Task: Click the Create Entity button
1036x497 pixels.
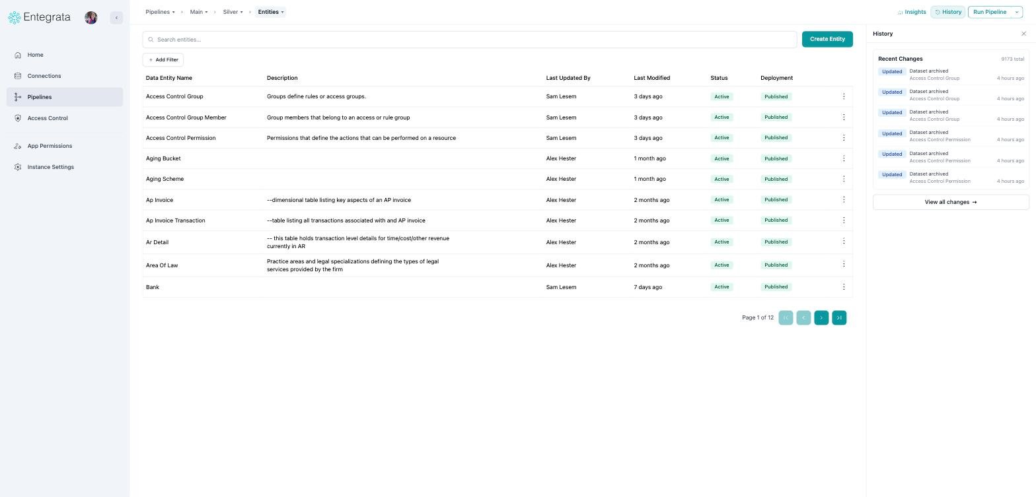Action: pos(827,39)
